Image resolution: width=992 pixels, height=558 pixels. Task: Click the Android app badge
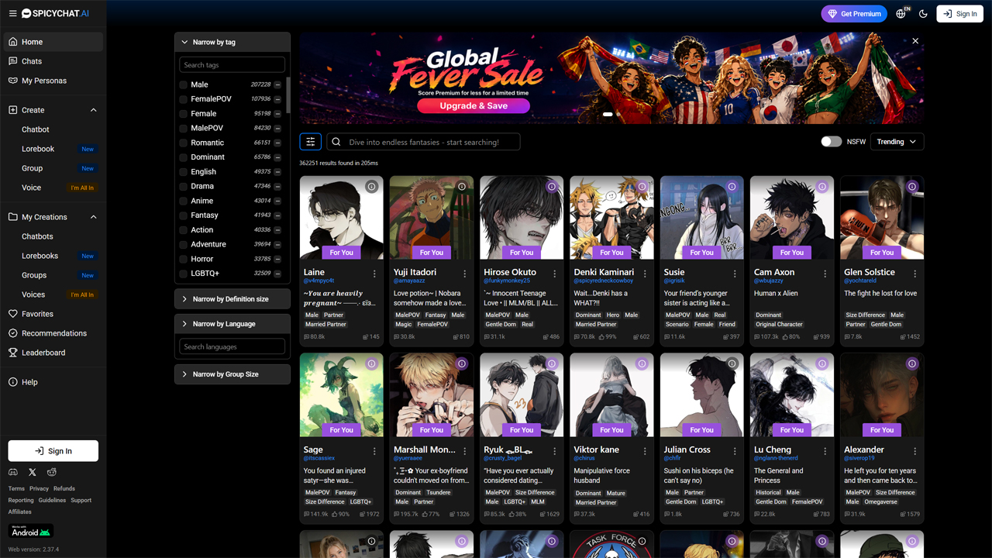click(x=31, y=531)
